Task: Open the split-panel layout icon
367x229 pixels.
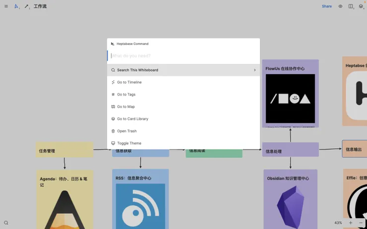Action: pos(351,6)
